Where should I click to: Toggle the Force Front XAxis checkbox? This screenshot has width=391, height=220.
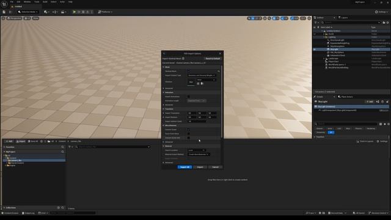[189, 134]
